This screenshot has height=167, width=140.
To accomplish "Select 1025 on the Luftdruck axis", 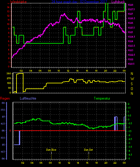I will click(x=130, y=32).
